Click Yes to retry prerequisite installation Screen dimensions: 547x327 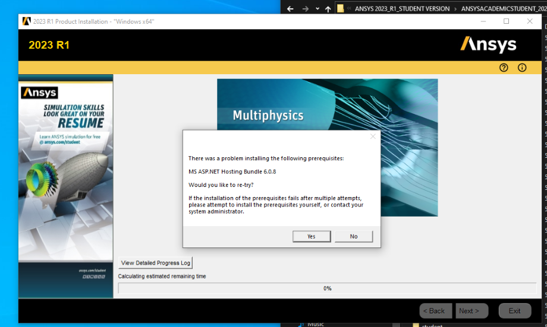coord(312,236)
